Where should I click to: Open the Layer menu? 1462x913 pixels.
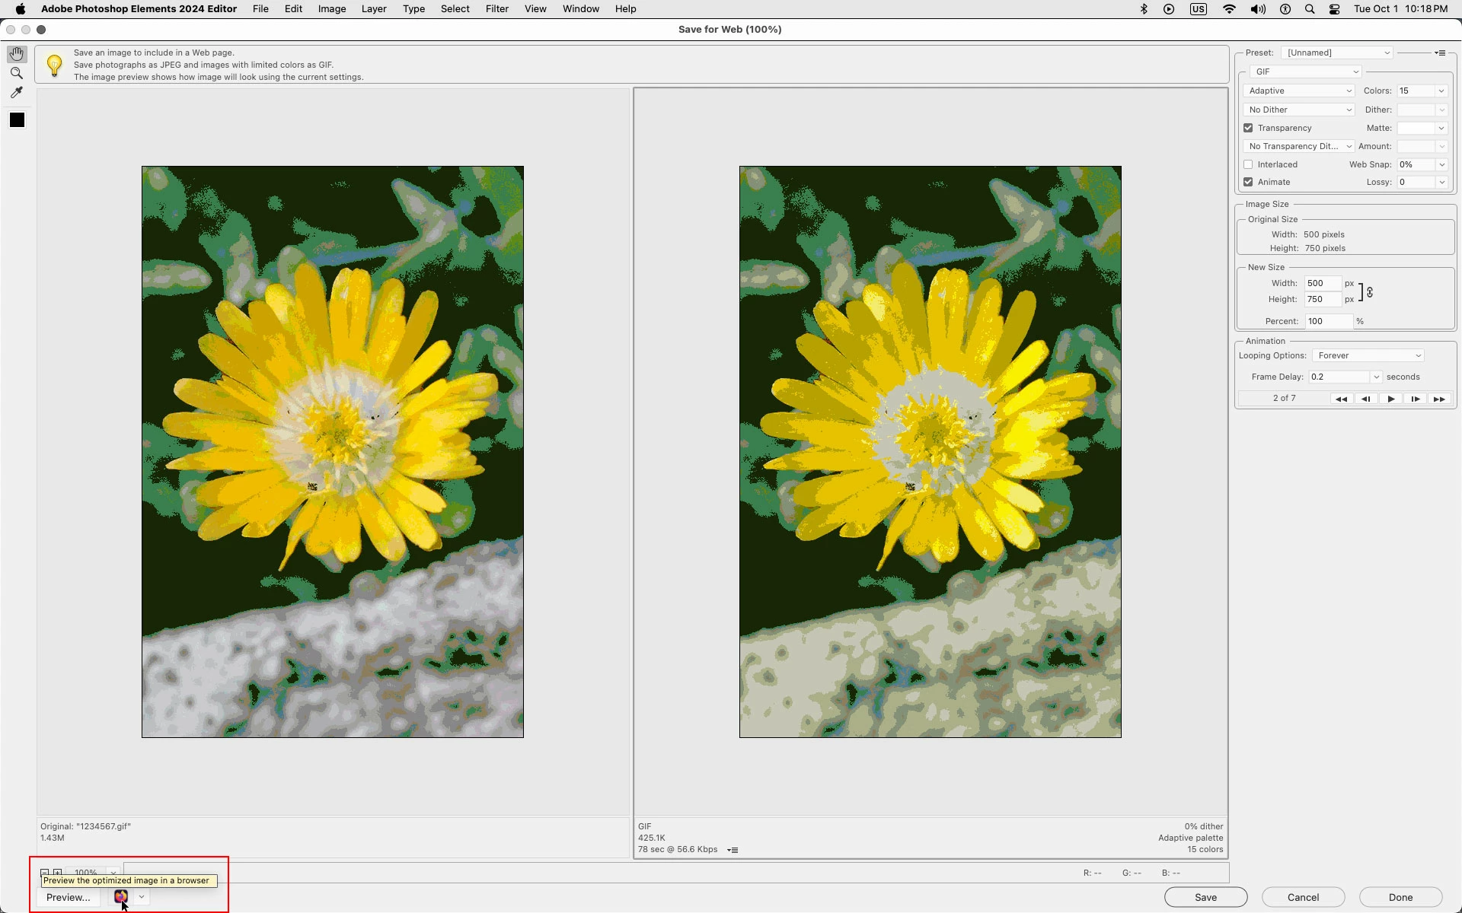coord(373,9)
